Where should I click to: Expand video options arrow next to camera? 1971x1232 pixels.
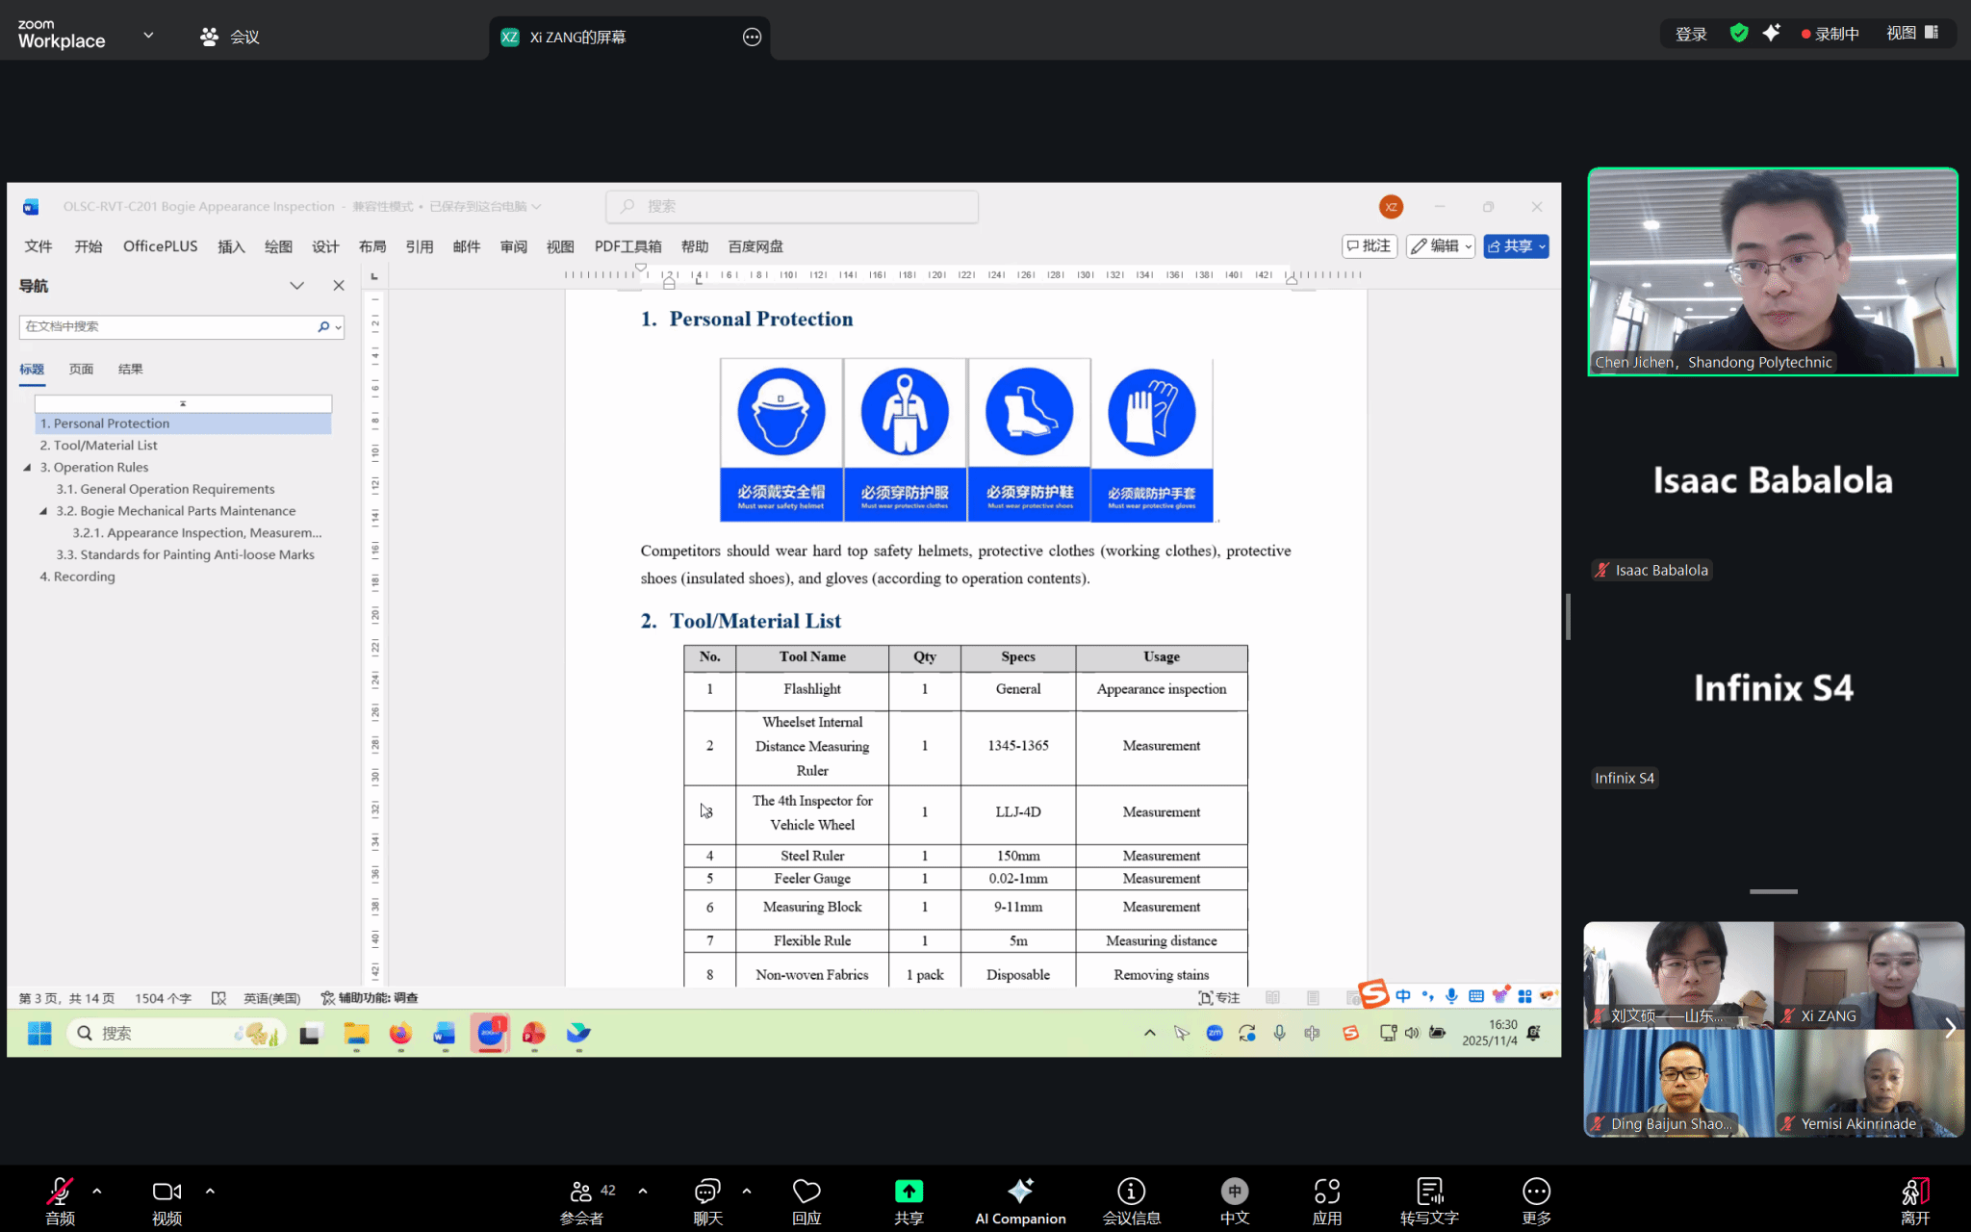[210, 1191]
